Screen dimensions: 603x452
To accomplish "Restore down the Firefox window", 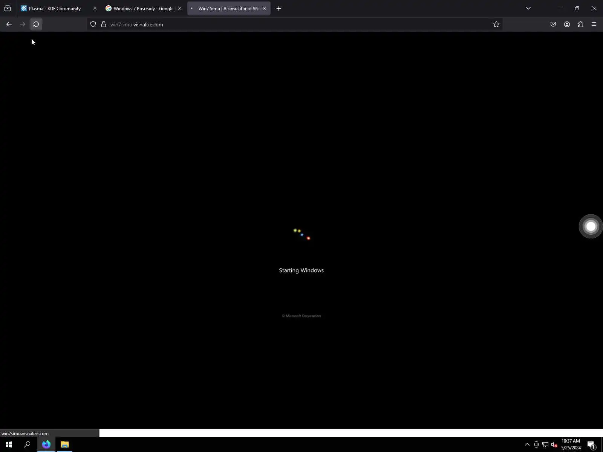I will pyautogui.click(x=577, y=8).
